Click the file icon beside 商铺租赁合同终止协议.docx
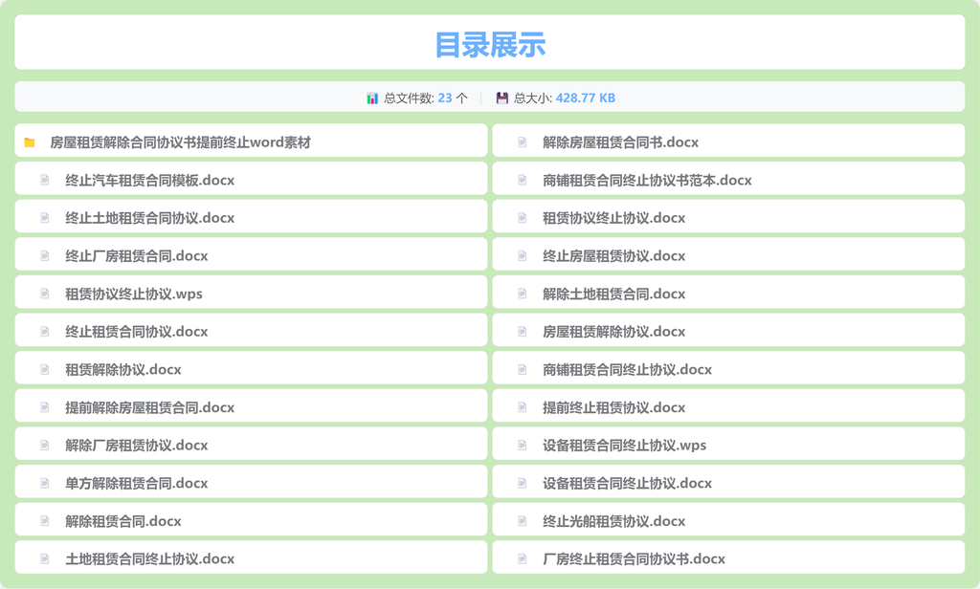 [522, 370]
